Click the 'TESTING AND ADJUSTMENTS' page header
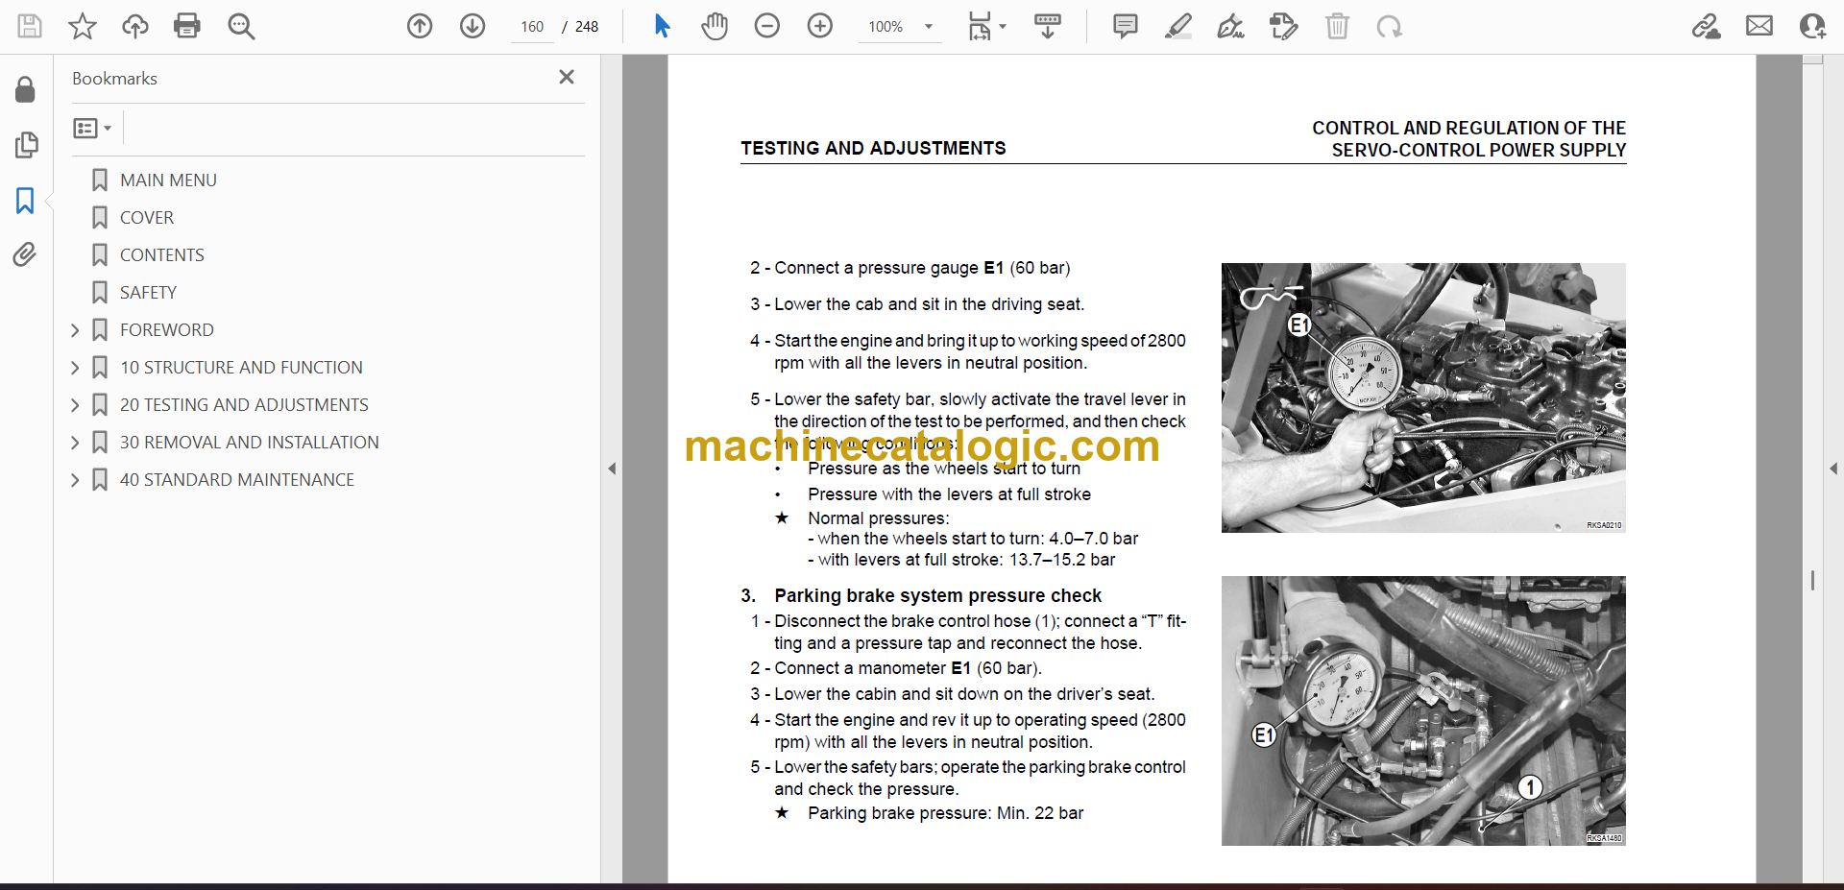This screenshot has height=890, width=1844. pyautogui.click(x=873, y=148)
